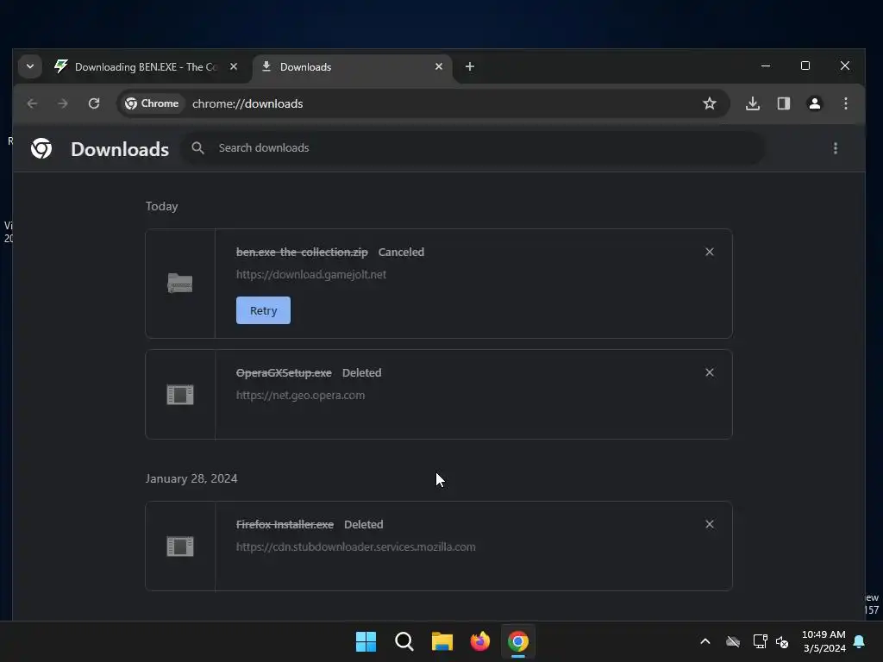Open the downloads bubble toolbar icon
This screenshot has width=883, height=662.
click(753, 103)
